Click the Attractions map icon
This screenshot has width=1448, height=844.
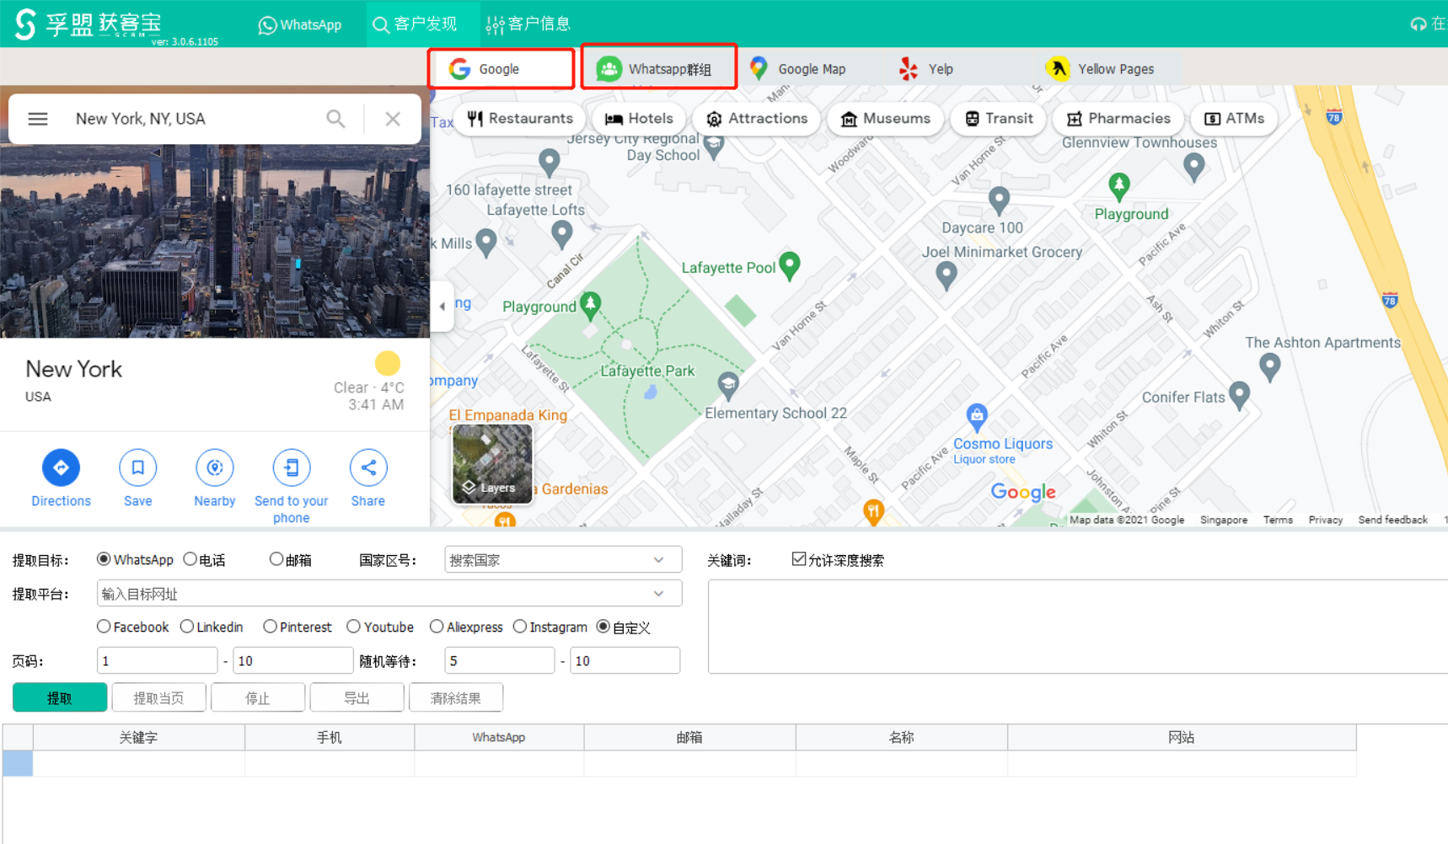pos(756,118)
